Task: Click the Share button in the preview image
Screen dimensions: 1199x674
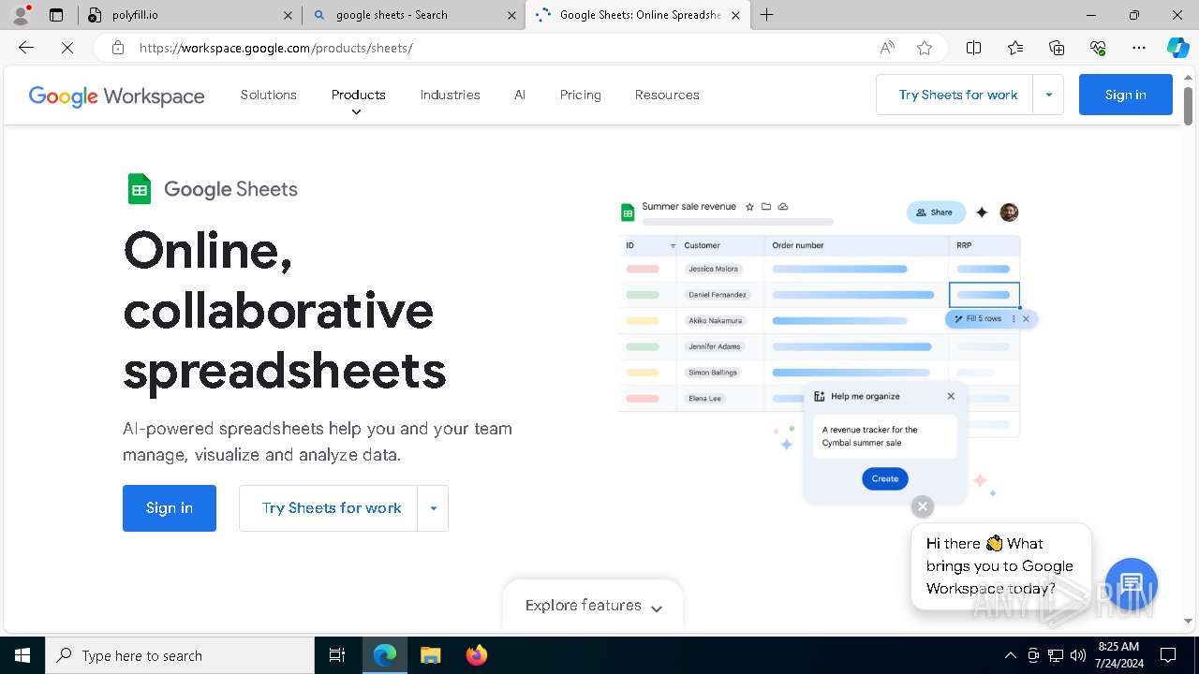Action: [935, 212]
